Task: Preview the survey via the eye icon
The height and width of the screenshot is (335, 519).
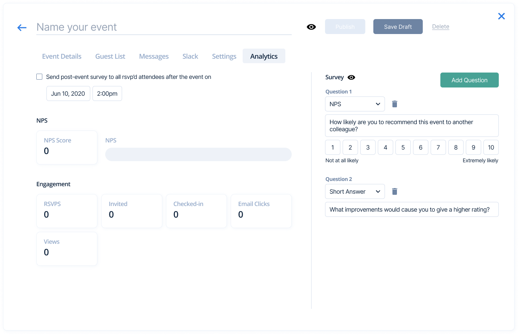Action: [x=351, y=77]
